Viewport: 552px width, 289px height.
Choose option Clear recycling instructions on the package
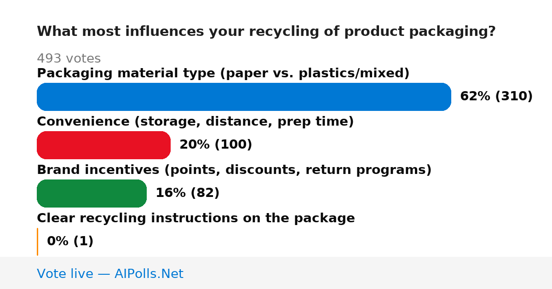point(196,218)
